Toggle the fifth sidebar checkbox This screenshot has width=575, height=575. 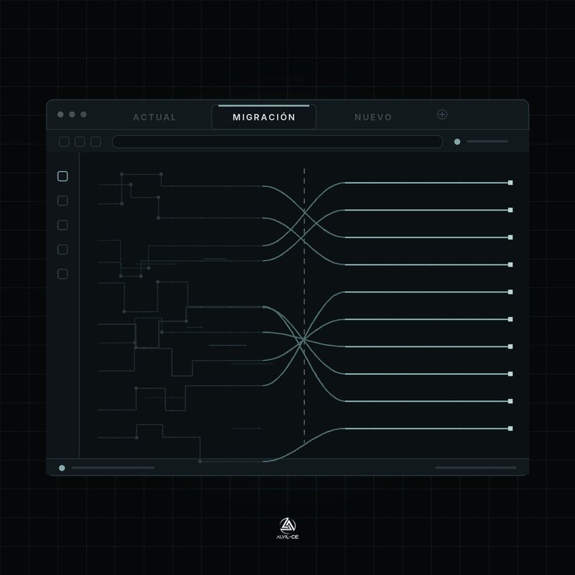point(63,274)
